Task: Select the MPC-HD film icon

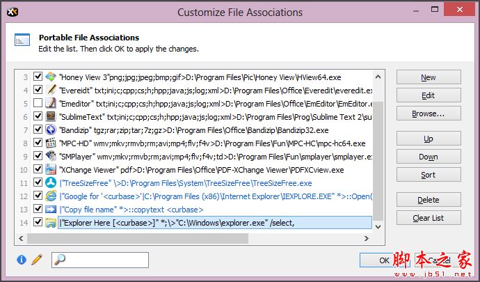Action: [51, 143]
